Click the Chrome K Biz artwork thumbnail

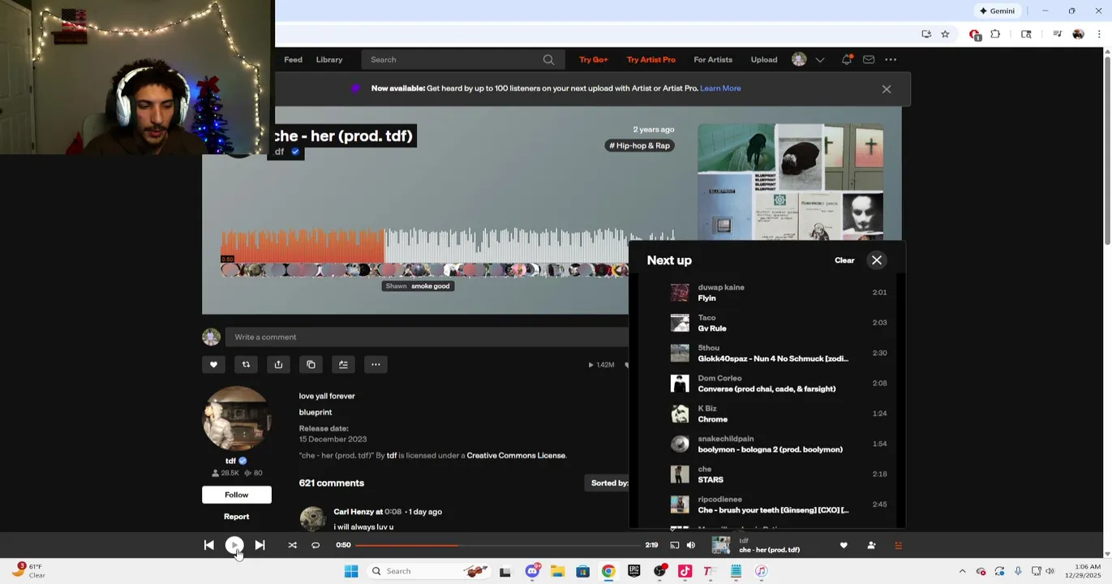point(680,414)
